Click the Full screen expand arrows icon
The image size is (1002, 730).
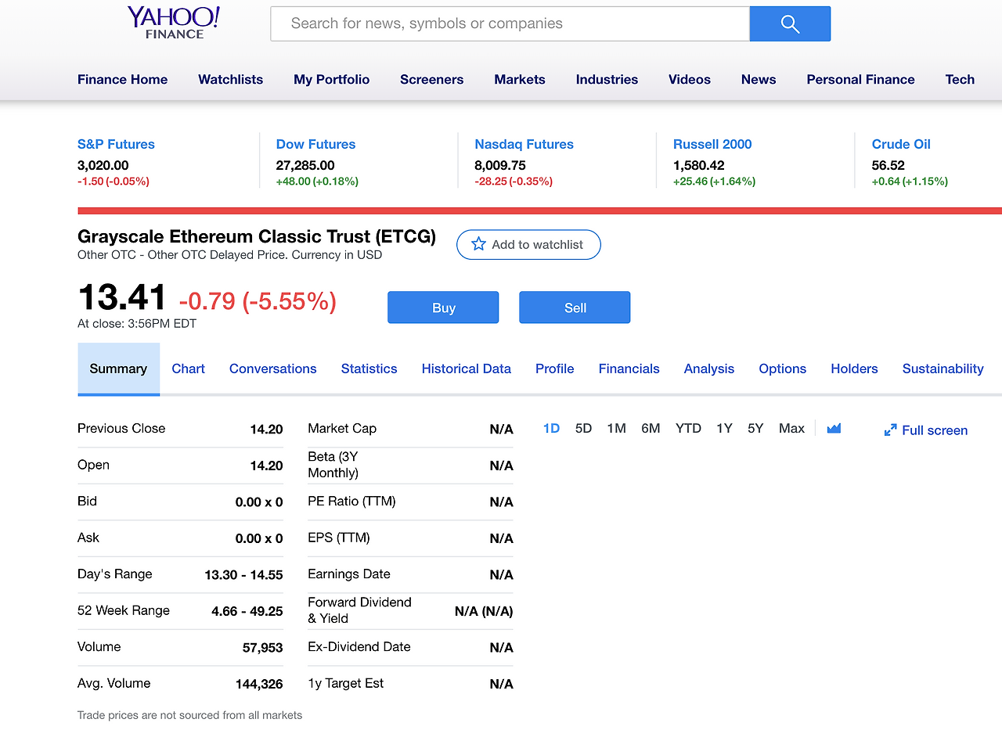(x=890, y=430)
